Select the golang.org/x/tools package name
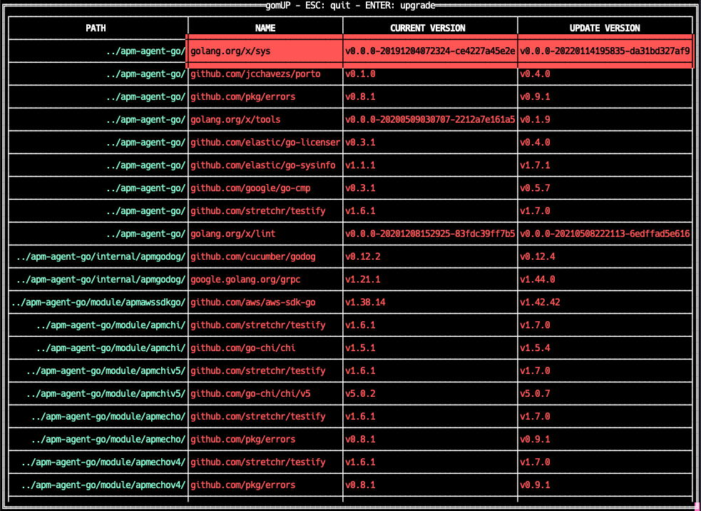Screen dimensions: 701x511 (x=235, y=119)
